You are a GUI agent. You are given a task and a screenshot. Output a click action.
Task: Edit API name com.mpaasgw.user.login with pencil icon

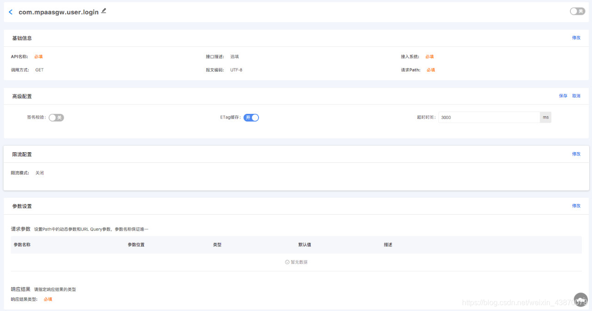(104, 11)
